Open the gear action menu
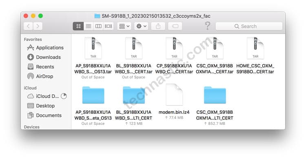Image resolution: width=306 pixels, height=159 pixels. tap(141, 26)
